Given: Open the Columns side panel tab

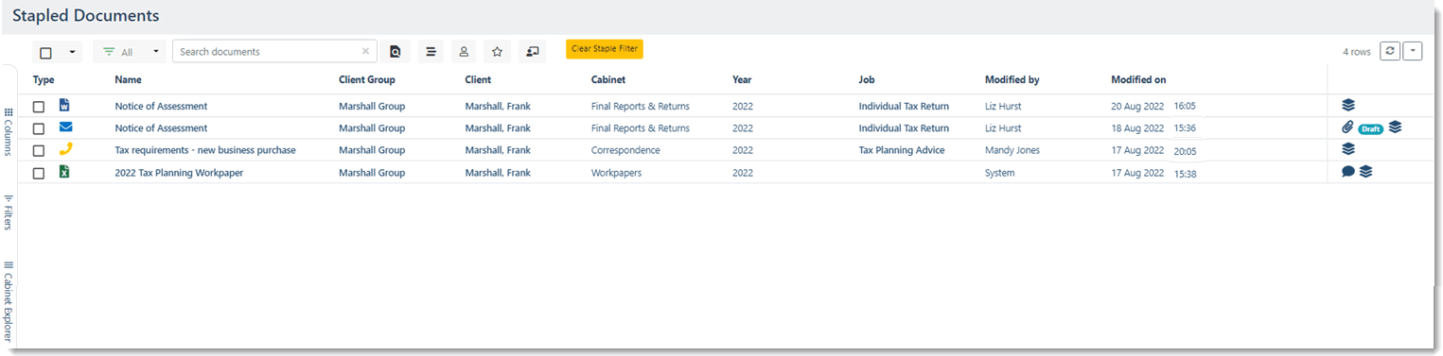Looking at the screenshot, I should pyautogui.click(x=9, y=132).
